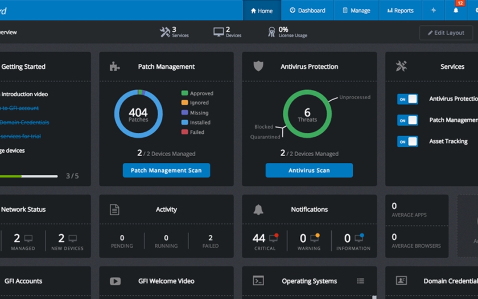Toggle the Asset Tracking service switch
478x299 pixels.
coord(407,141)
